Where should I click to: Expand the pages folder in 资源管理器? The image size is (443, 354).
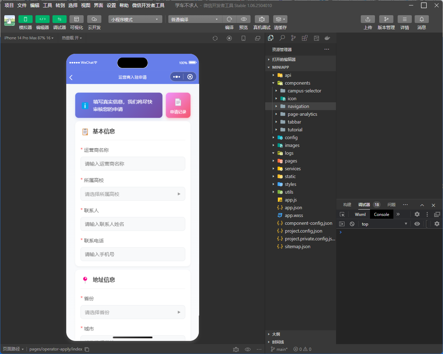273,161
